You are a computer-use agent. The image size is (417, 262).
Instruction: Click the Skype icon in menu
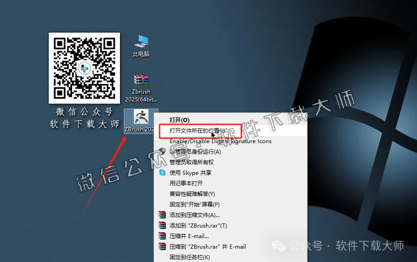click(162, 173)
